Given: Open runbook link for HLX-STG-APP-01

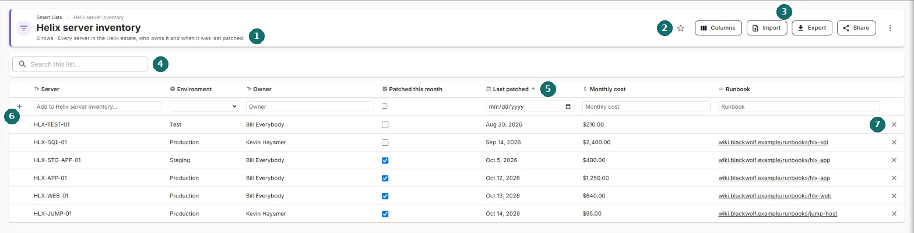Looking at the screenshot, I should click(774, 160).
